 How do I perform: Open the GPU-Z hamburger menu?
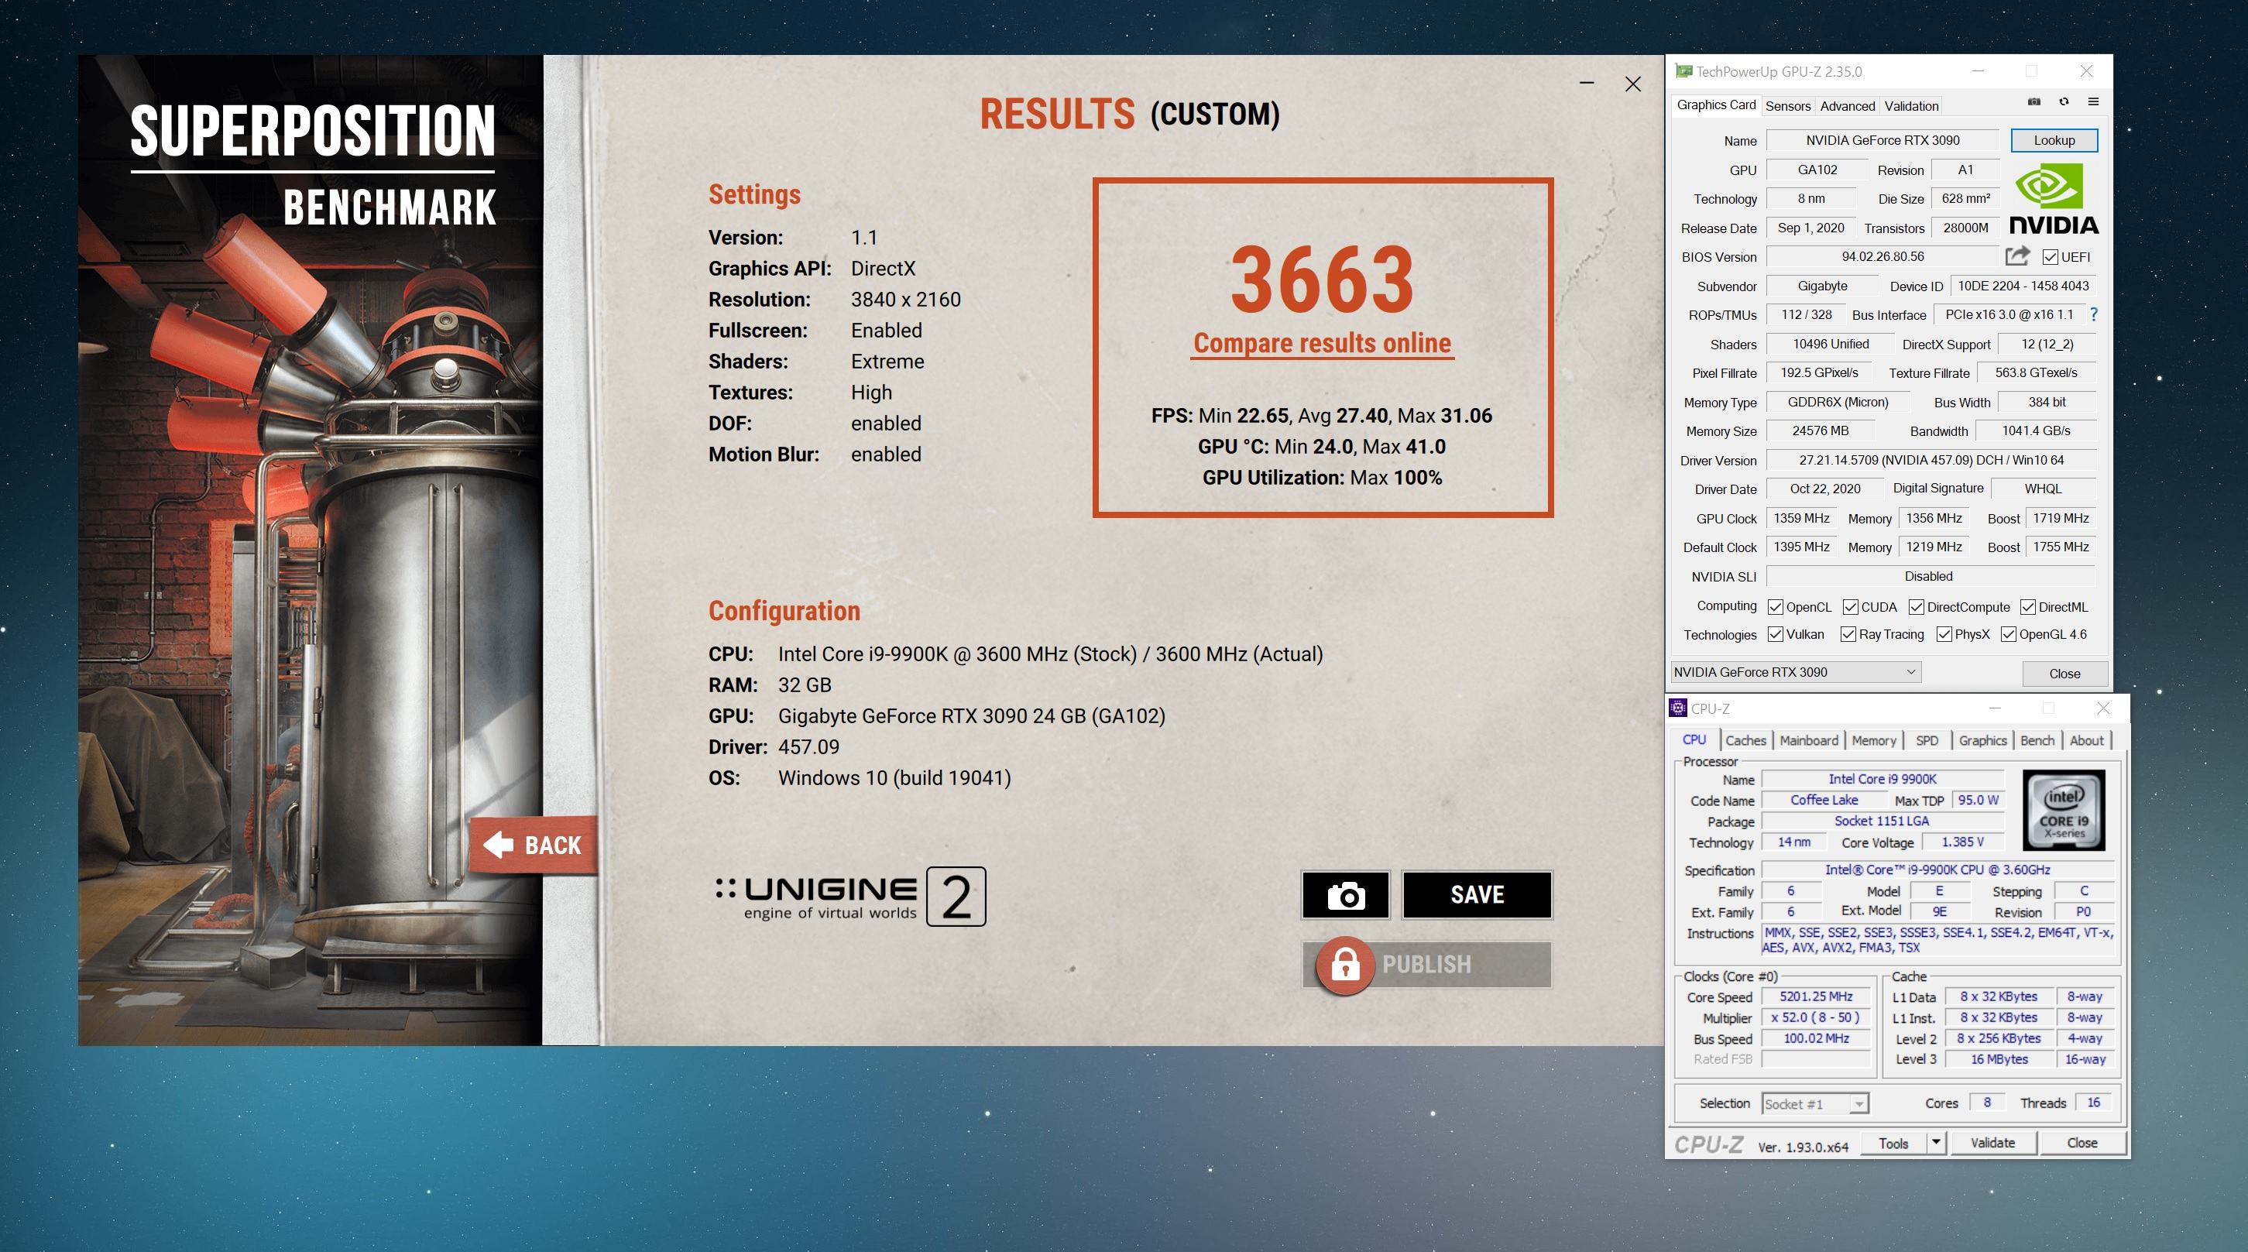2092,102
